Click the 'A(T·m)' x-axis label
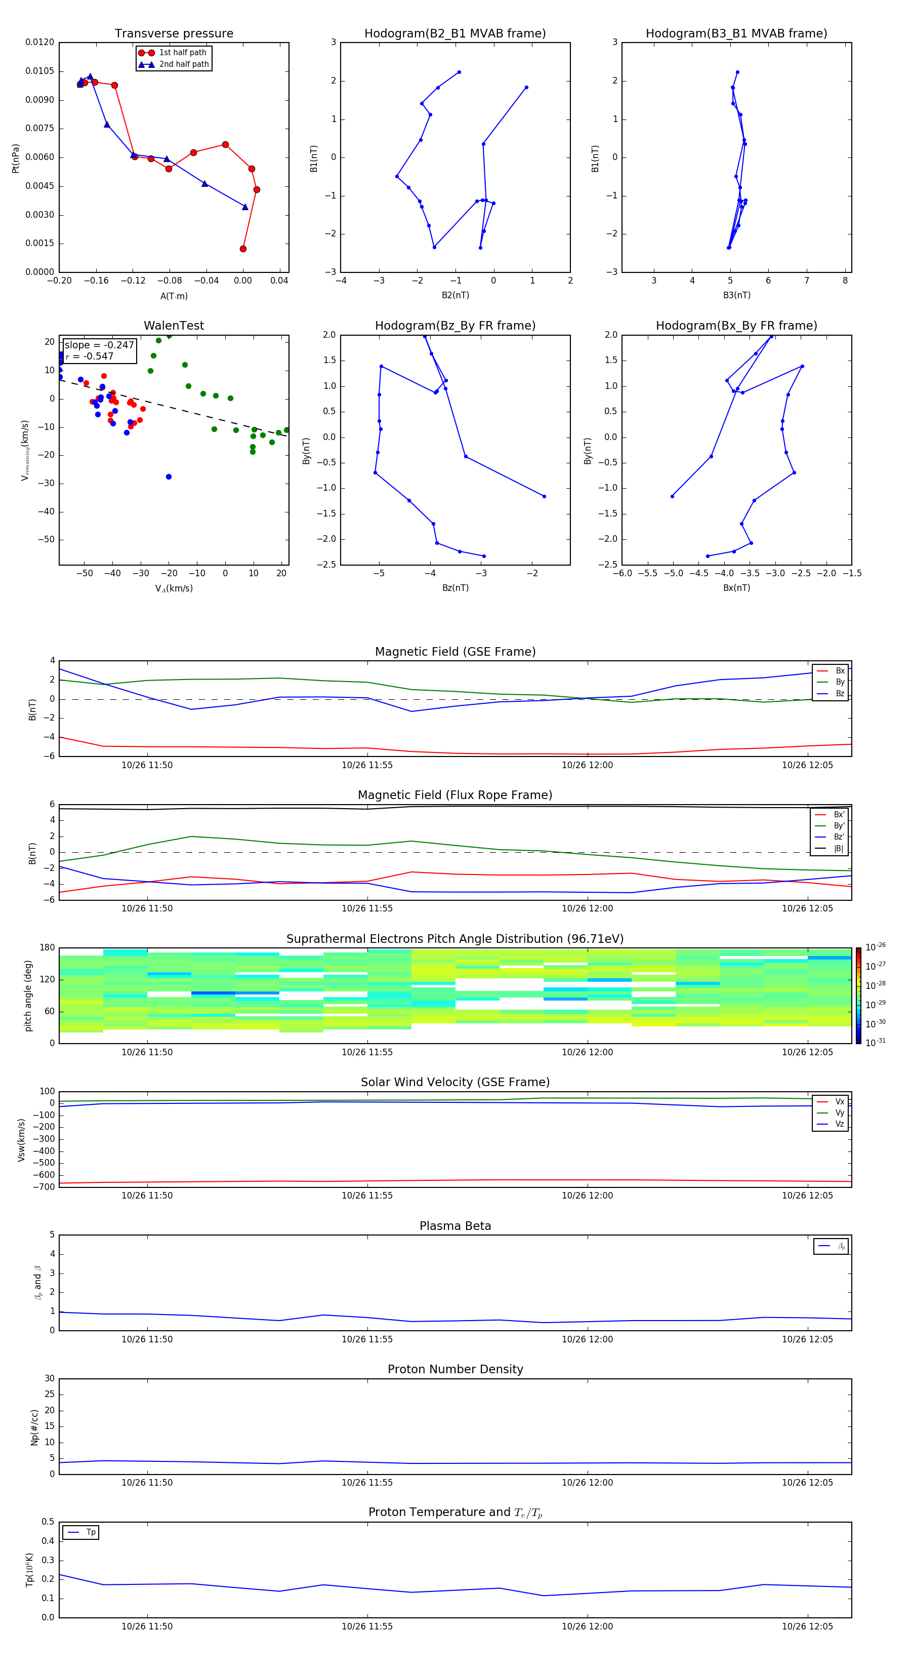Screen dimensions: 911x1671 tap(174, 296)
